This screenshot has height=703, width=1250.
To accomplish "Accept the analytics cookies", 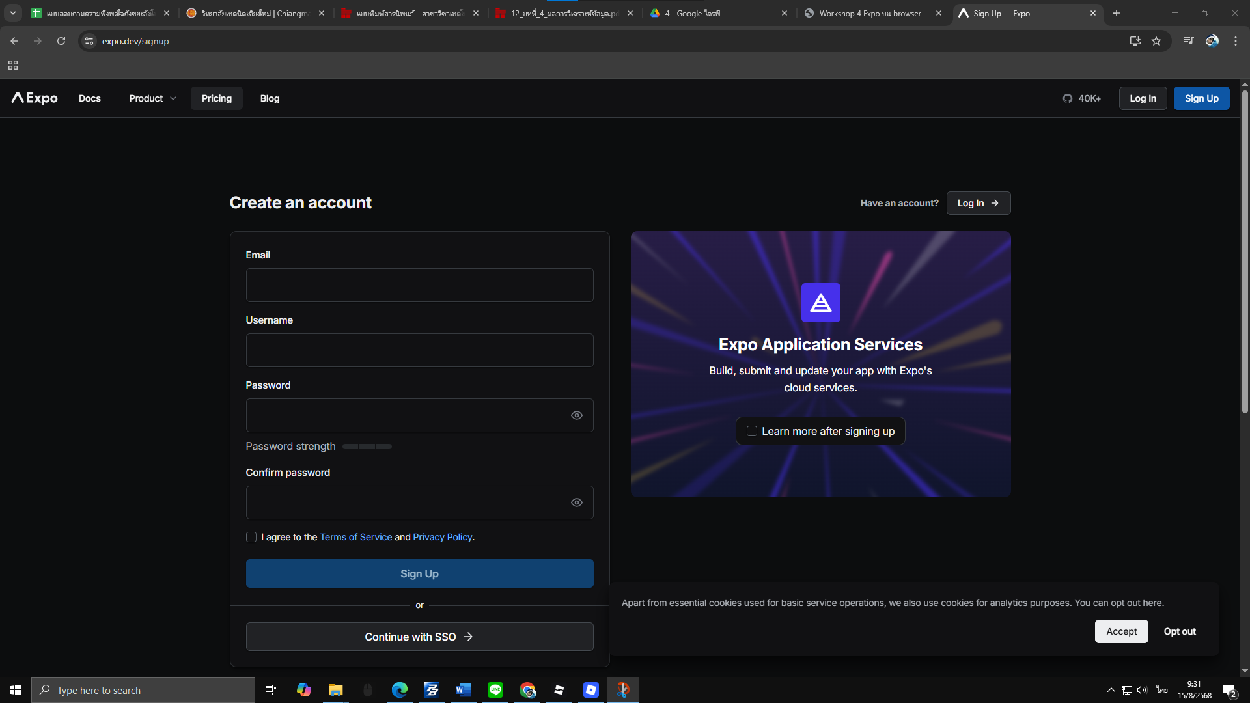I will [x=1121, y=631].
